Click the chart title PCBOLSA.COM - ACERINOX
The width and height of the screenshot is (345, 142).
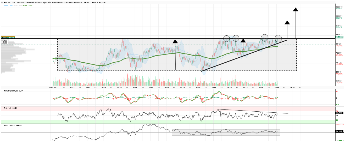(14, 2)
